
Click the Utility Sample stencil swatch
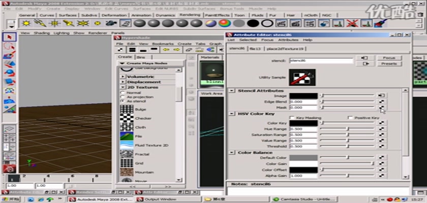click(302, 77)
